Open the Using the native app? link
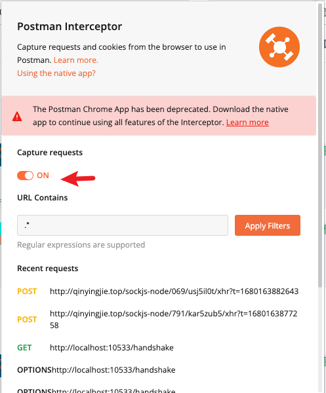The width and height of the screenshot is (326, 393). click(56, 73)
